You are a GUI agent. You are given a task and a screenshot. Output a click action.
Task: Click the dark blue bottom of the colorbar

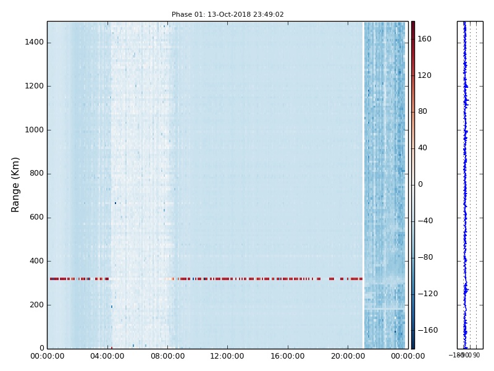pyautogui.click(x=413, y=346)
